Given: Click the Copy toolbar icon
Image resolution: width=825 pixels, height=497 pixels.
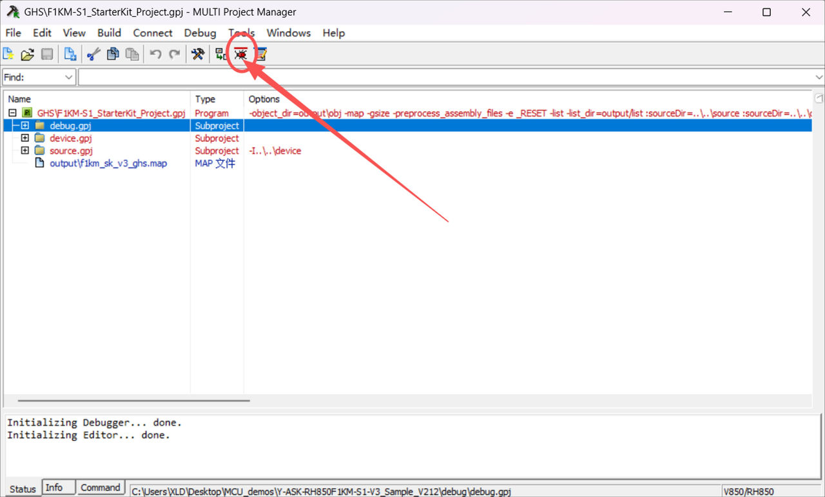Looking at the screenshot, I should [x=113, y=54].
